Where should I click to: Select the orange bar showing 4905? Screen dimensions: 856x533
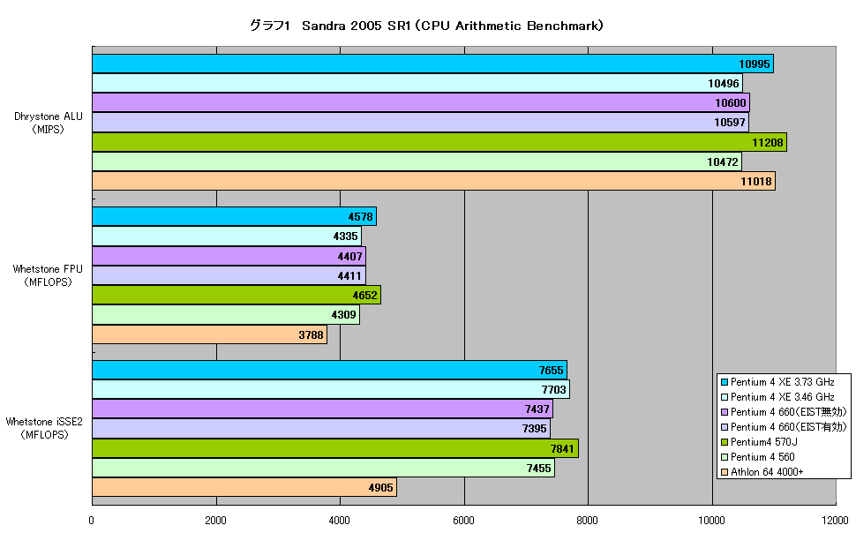tap(244, 488)
